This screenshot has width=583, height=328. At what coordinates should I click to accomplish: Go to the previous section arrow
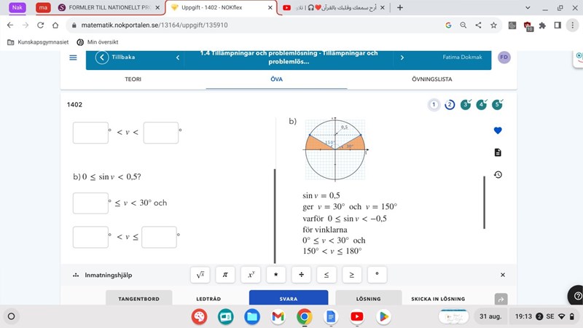click(x=177, y=58)
